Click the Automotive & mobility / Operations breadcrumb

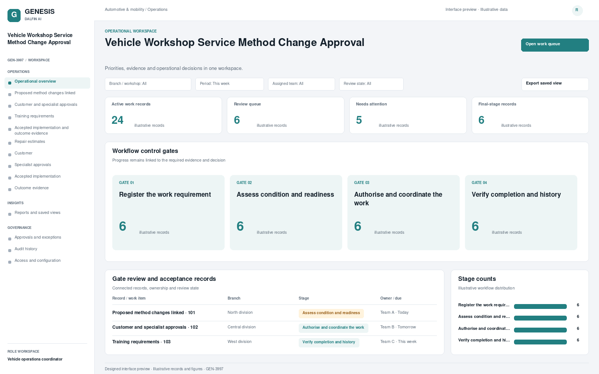(136, 10)
